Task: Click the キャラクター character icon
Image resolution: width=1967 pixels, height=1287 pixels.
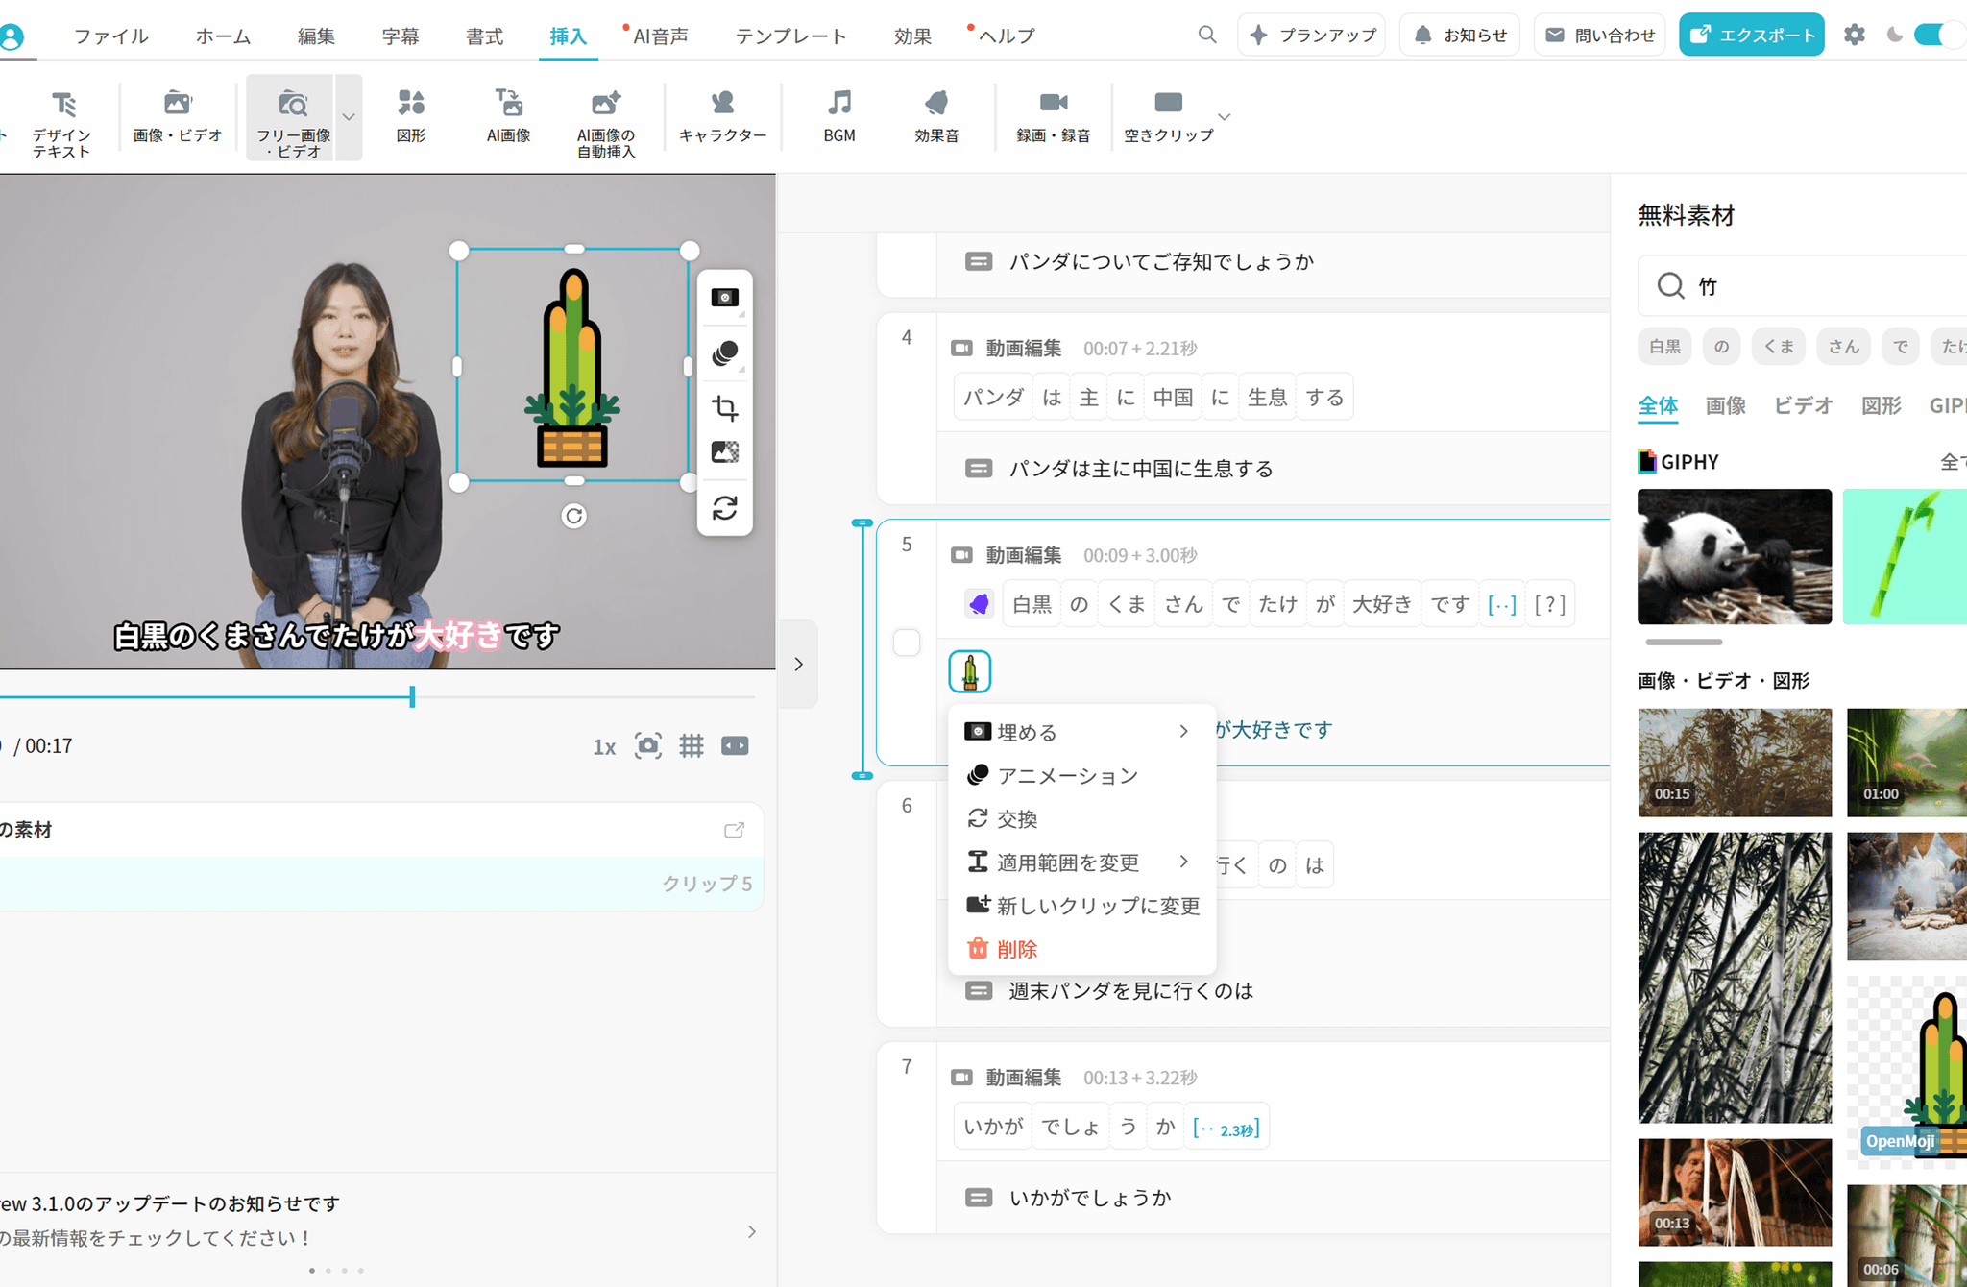Action: [722, 115]
